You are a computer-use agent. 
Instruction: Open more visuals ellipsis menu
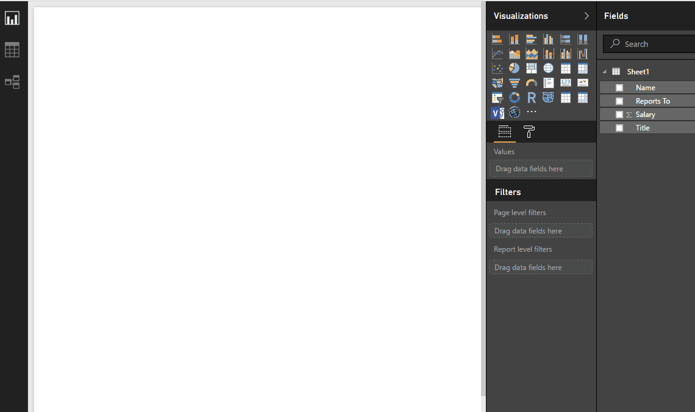[532, 112]
